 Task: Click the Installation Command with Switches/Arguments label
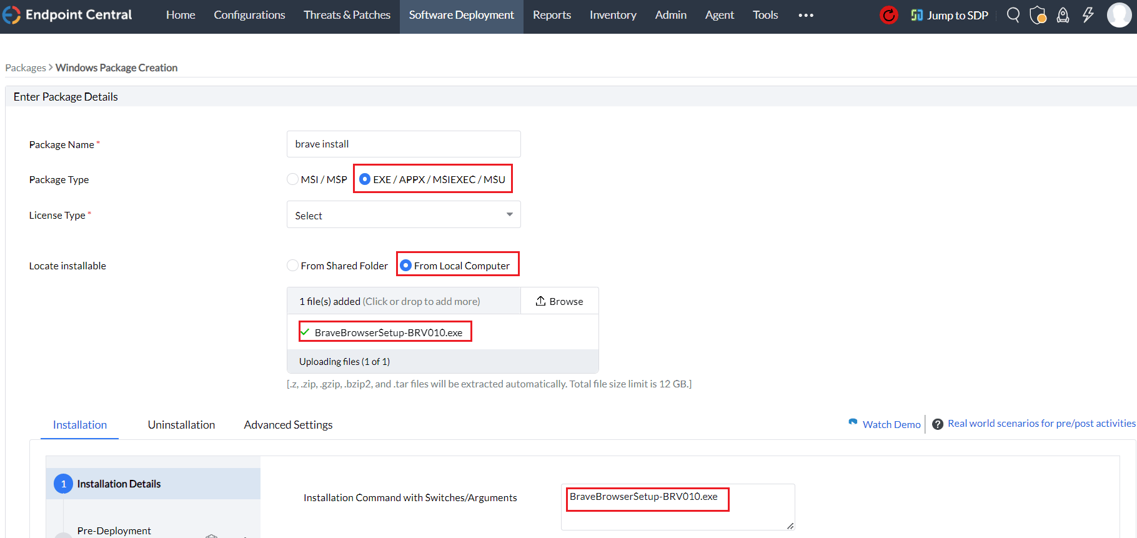[x=410, y=498]
